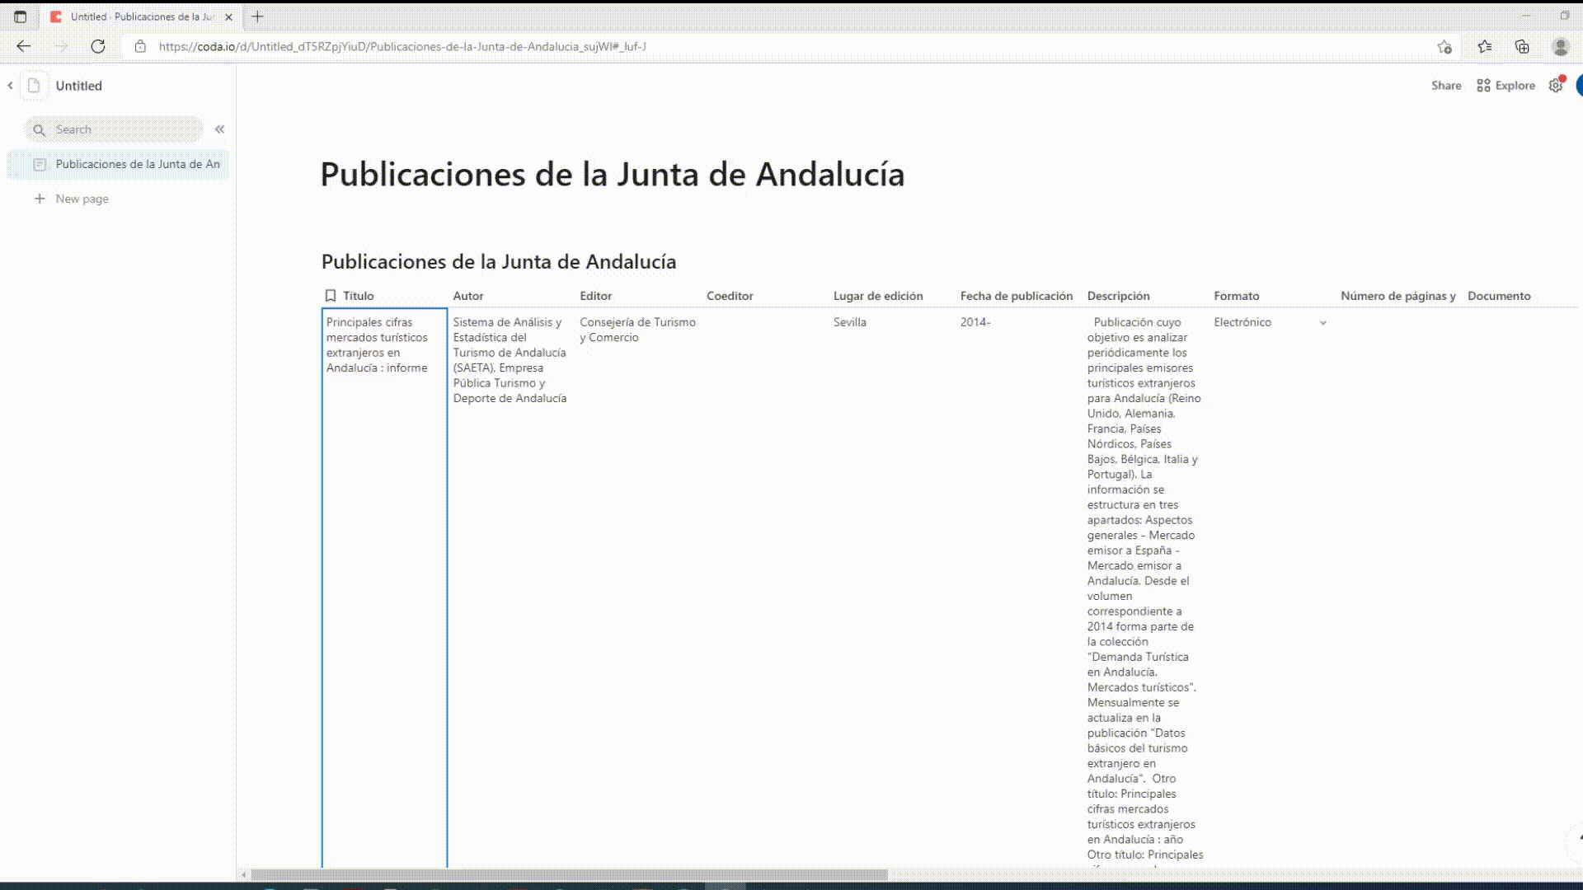This screenshot has height=890, width=1583.
Task: Click the user profile avatar top right
Action: tap(1561, 46)
